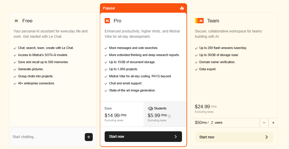Click 'Excluding taxes' under Team price
The height and width of the screenshot is (149, 289).
click(x=204, y=112)
